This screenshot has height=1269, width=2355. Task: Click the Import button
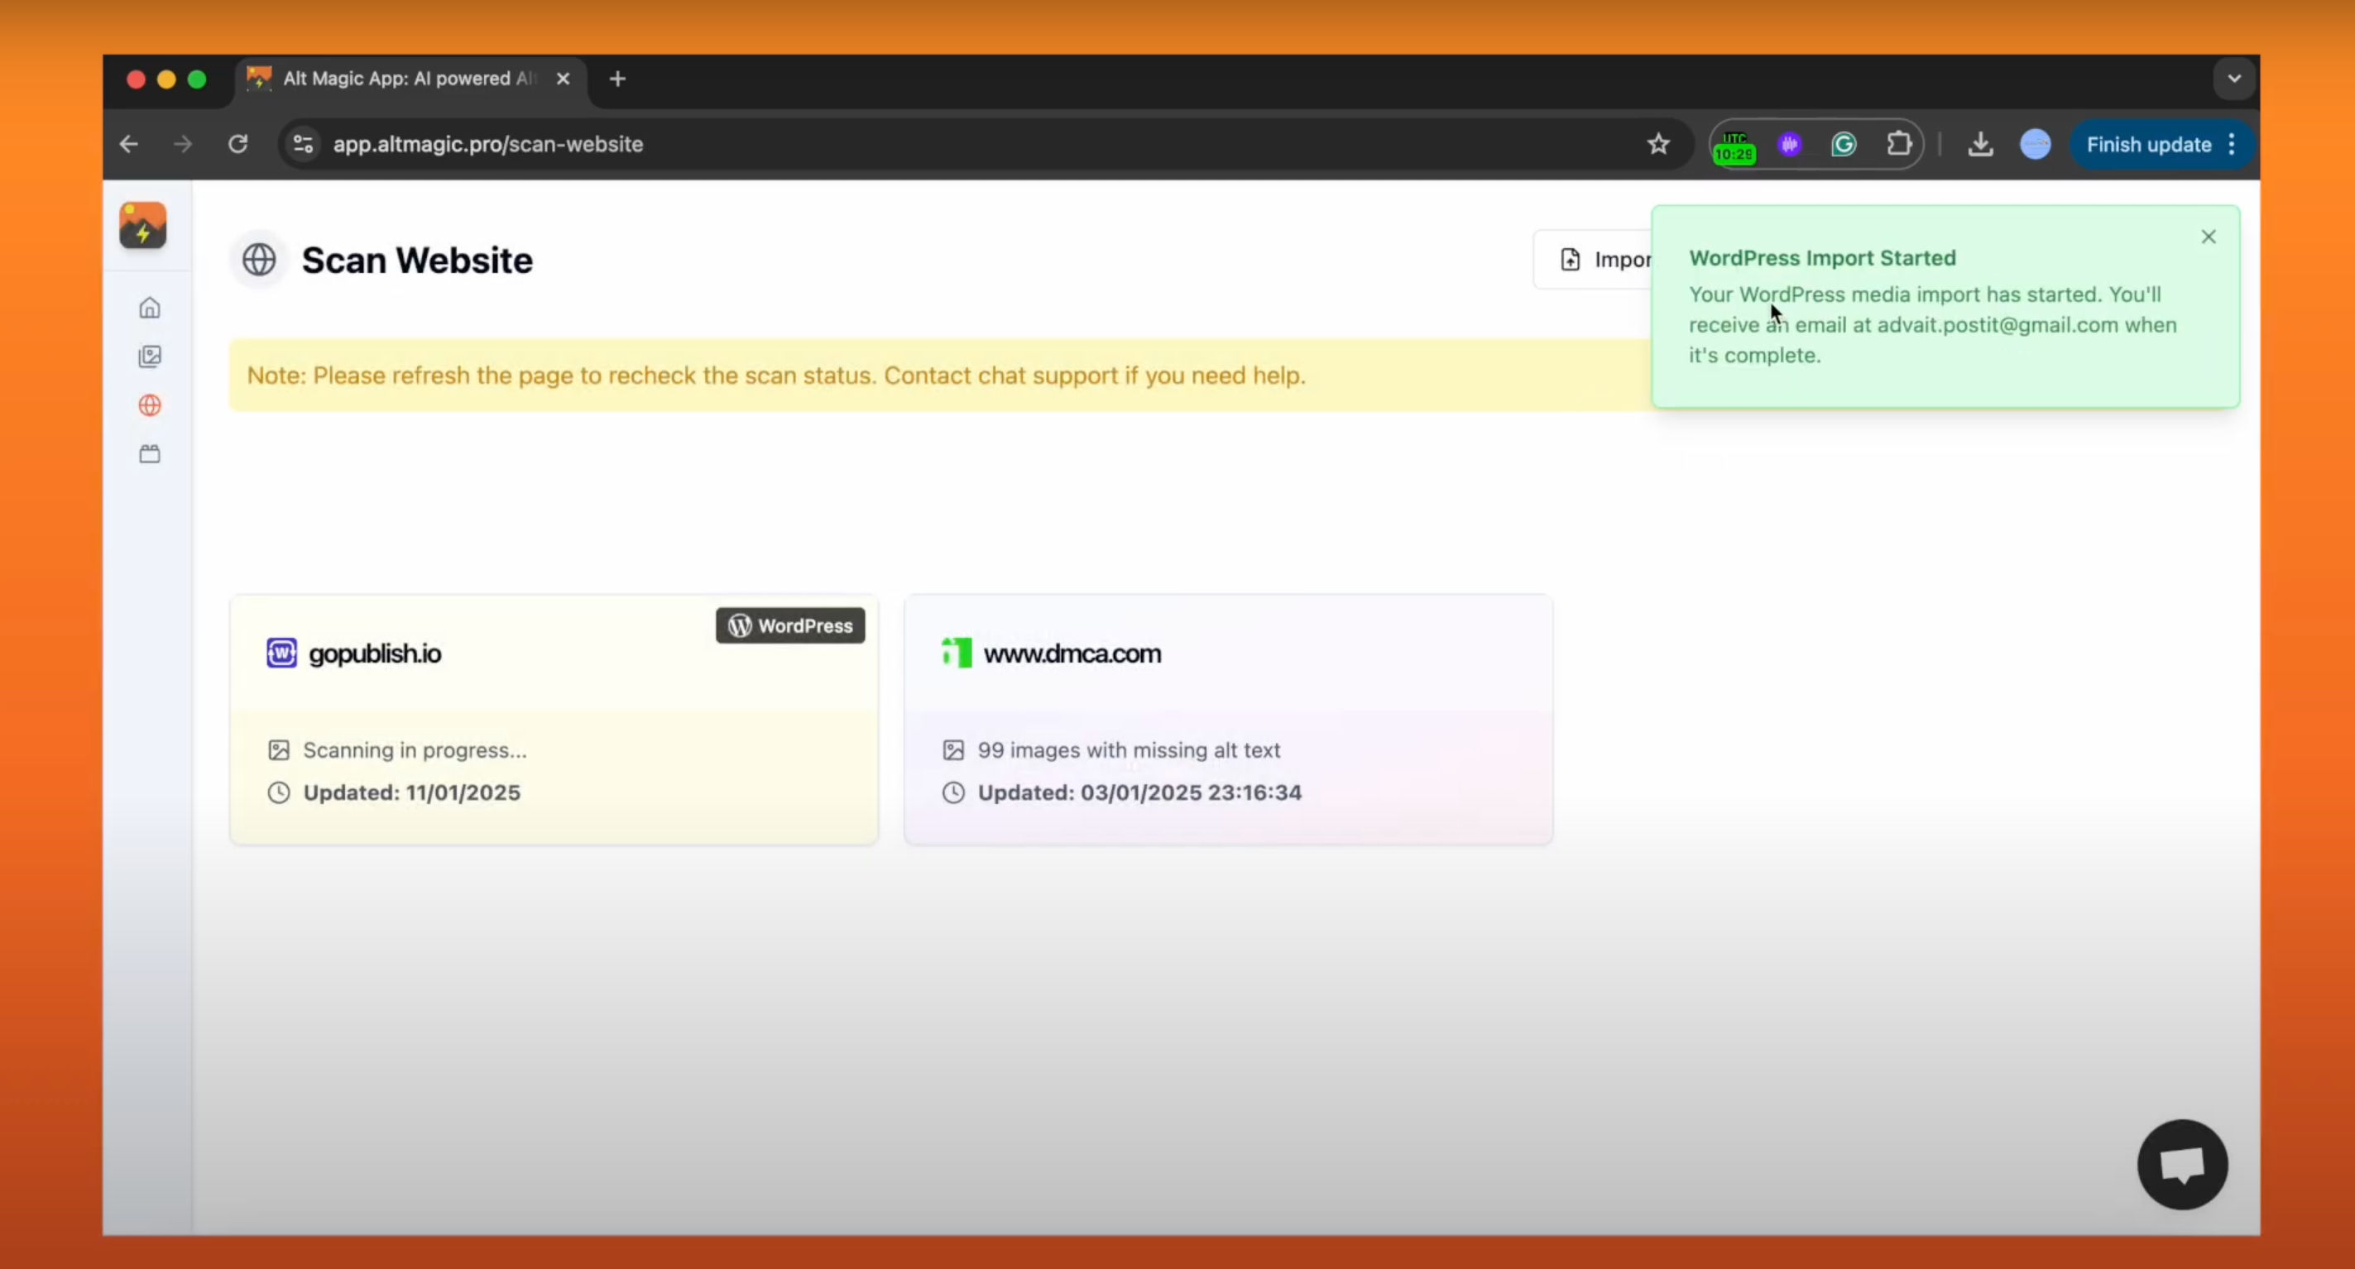pos(1595,261)
